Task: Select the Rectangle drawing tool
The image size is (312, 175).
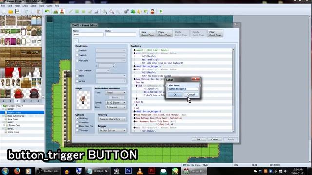Action: point(77,11)
